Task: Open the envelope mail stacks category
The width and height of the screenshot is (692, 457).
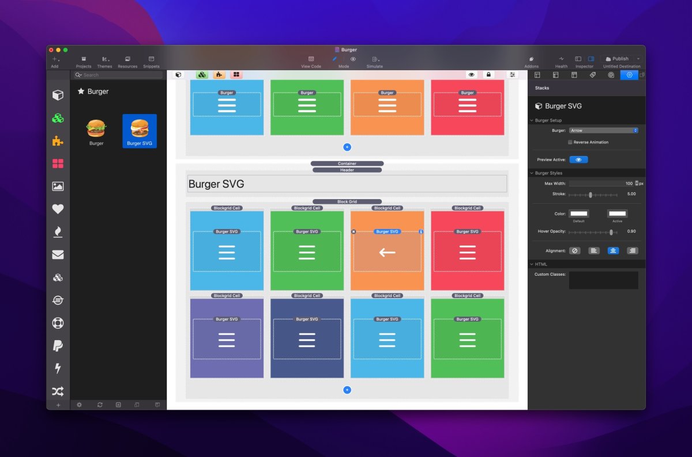Action: pos(58,255)
